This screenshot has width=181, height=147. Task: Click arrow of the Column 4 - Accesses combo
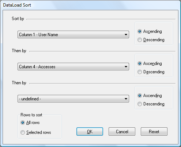(x=126, y=67)
